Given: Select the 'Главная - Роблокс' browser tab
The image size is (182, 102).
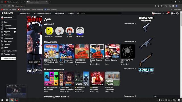Looking at the screenshot, I should [x=37, y=2].
